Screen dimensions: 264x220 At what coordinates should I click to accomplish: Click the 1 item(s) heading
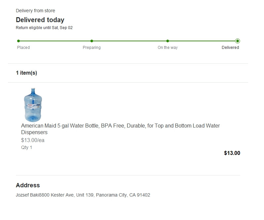(26, 73)
